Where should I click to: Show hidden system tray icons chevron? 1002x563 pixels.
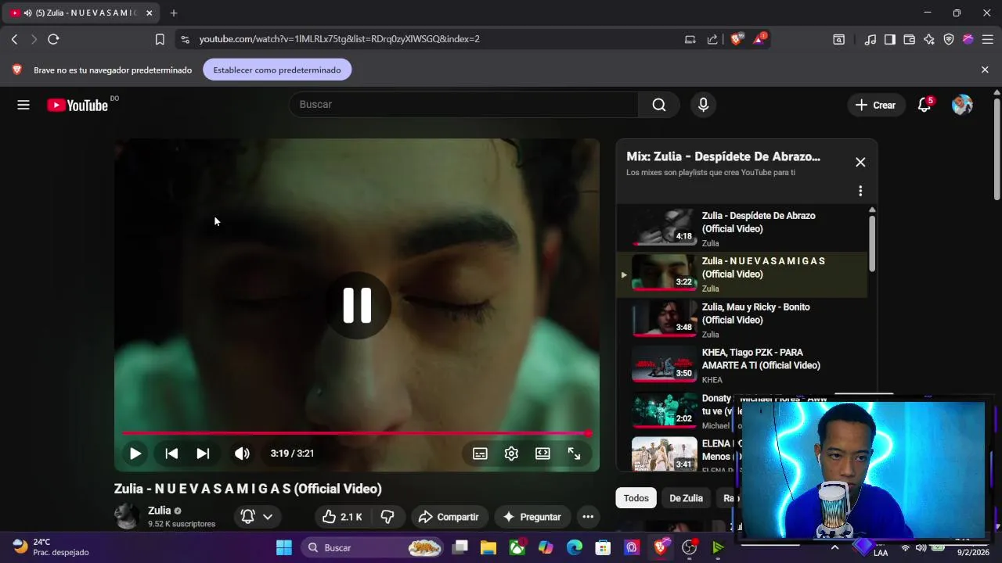(834, 547)
